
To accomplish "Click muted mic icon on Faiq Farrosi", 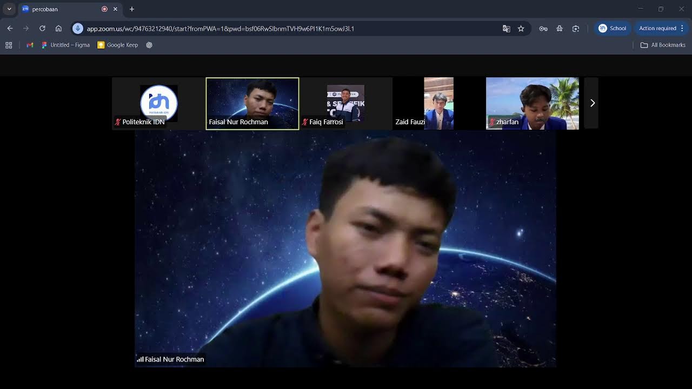I will (x=304, y=122).
